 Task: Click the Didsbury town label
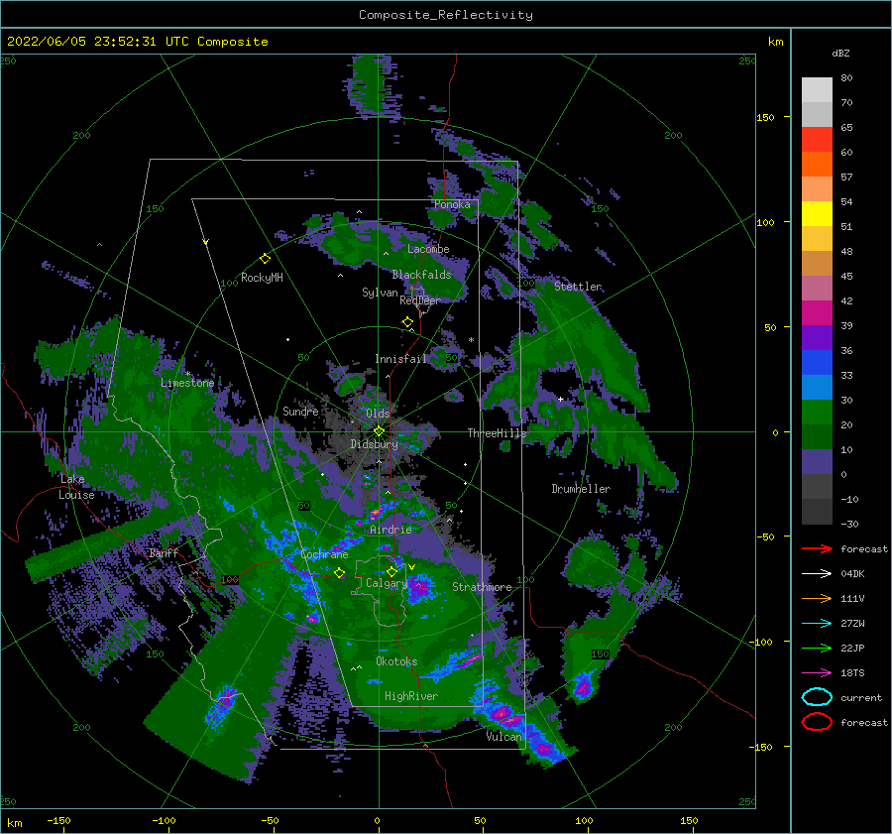pyautogui.click(x=374, y=444)
